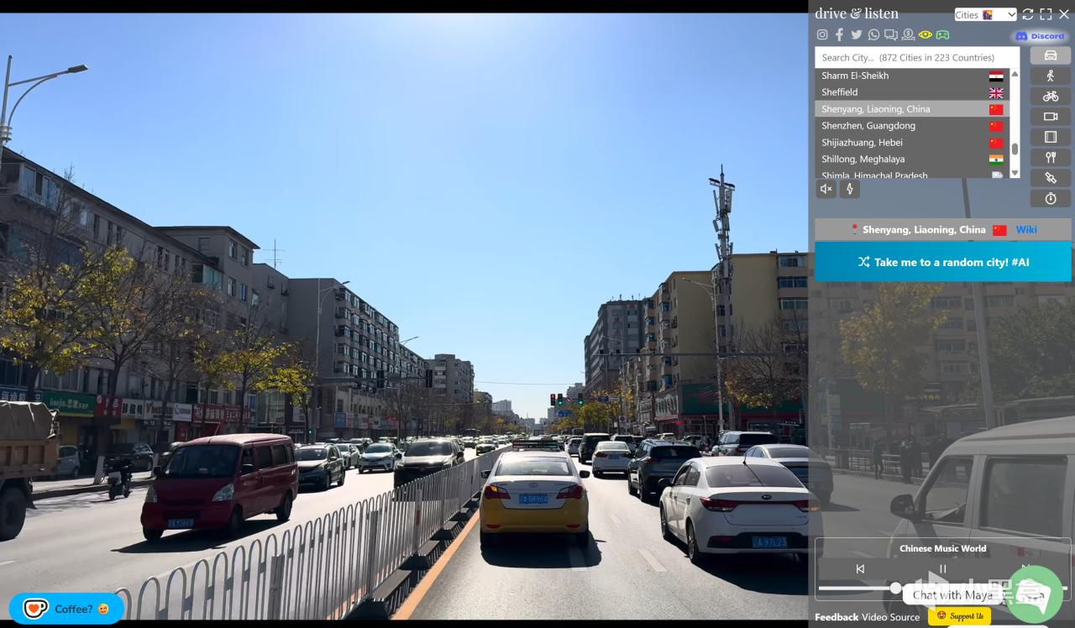Open the Facebook social icon
The image size is (1075, 628).
(x=839, y=35)
